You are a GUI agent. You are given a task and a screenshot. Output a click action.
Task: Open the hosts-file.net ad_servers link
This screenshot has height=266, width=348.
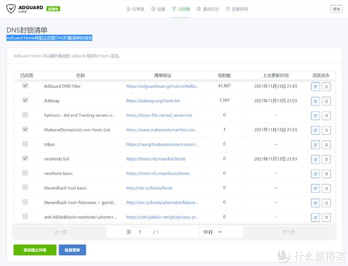tap(159, 115)
